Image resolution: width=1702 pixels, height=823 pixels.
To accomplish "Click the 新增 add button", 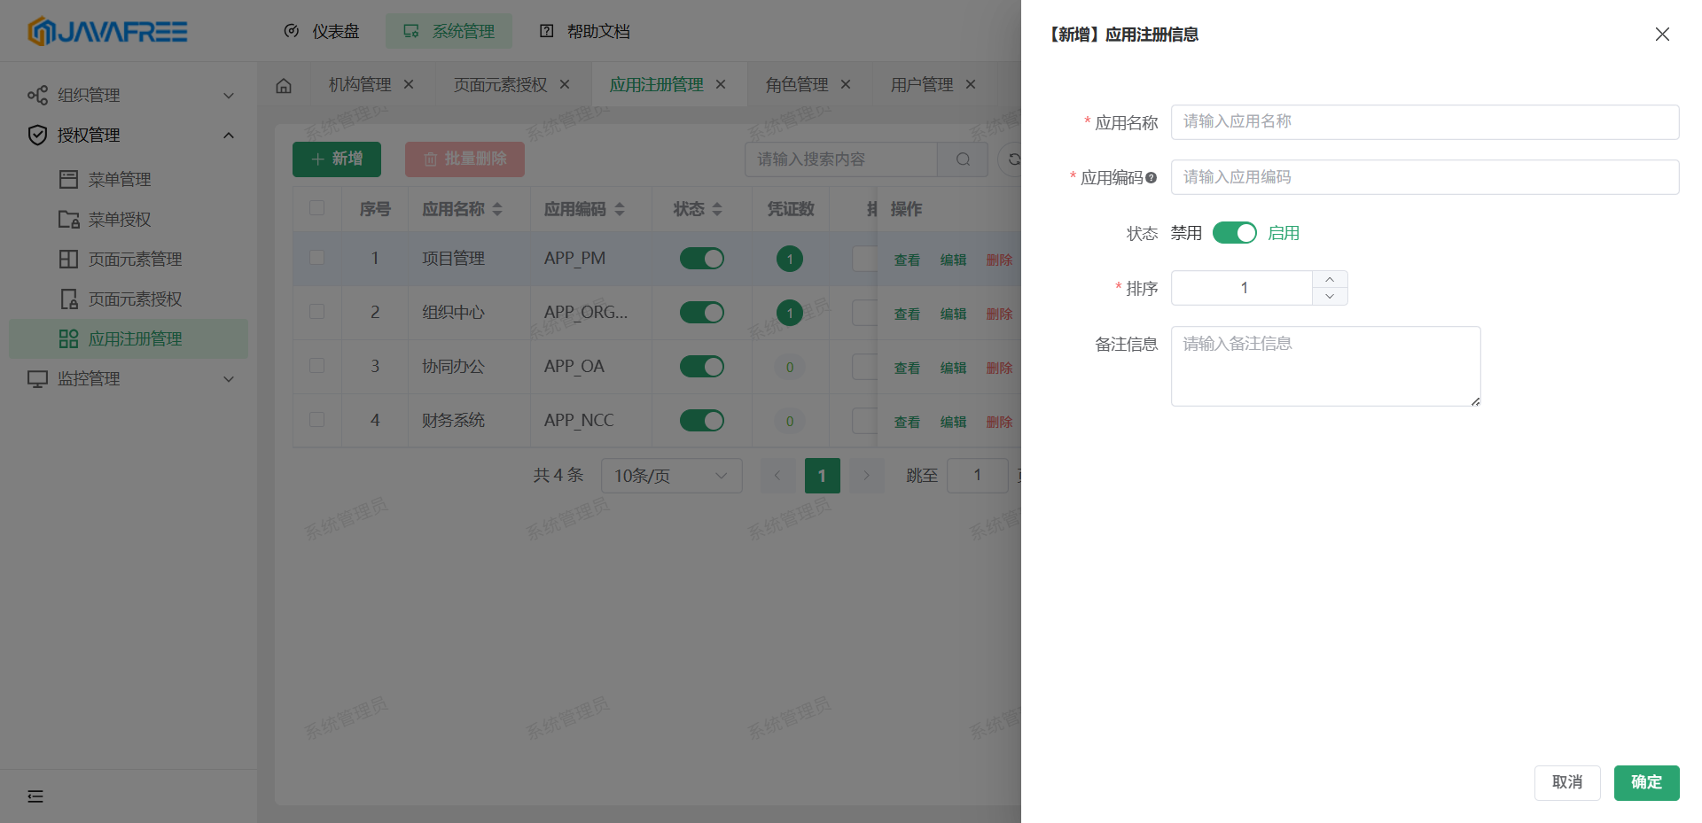I will coord(336,159).
